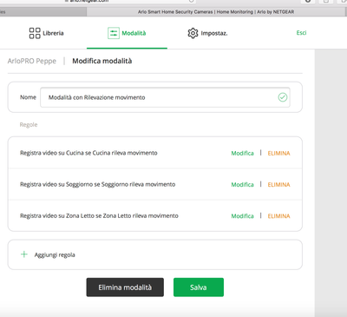Select the 'Registra video su Cucina' rule text

(x=88, y=153)
